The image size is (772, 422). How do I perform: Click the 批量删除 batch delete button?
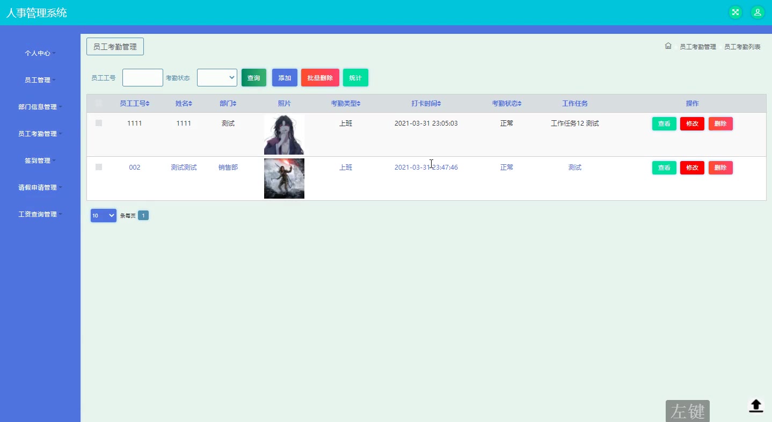click(x=320, y=78)
